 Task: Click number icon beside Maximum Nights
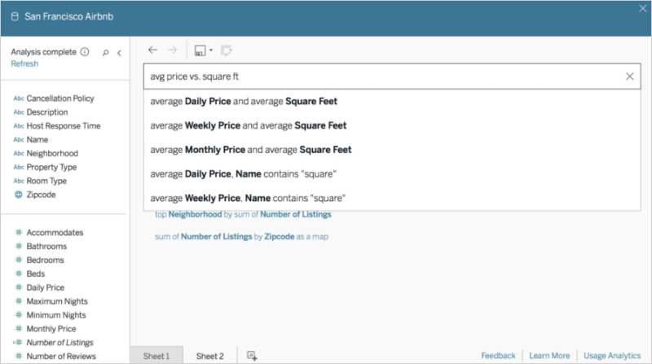(19, 300)
